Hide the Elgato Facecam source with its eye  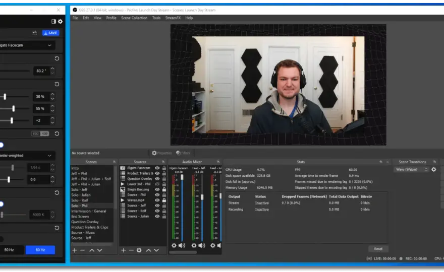(157, 168)
